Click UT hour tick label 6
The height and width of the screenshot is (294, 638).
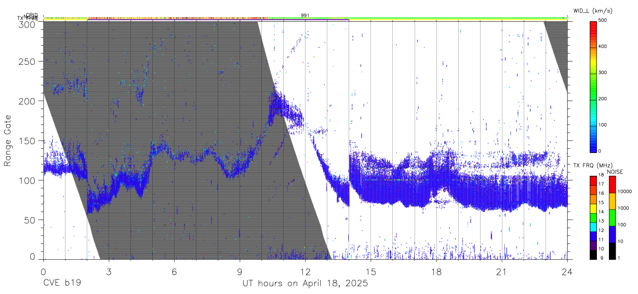click(x=174, y=272)
